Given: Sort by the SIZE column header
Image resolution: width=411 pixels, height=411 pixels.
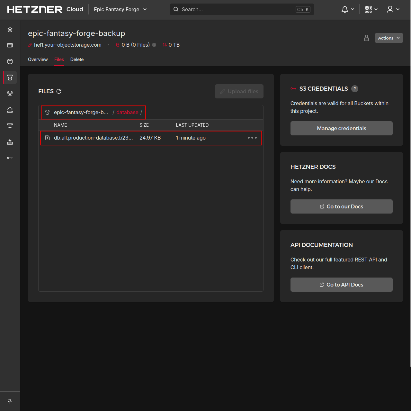Looking at the screenshot, I should pyautogui.click(x=144, y=125).
